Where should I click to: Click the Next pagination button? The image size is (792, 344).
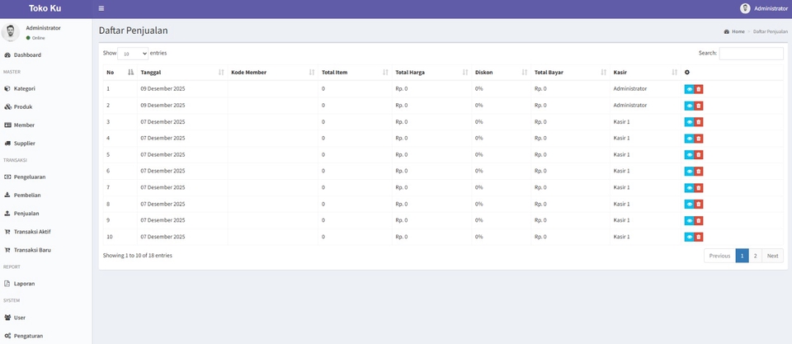772,256
